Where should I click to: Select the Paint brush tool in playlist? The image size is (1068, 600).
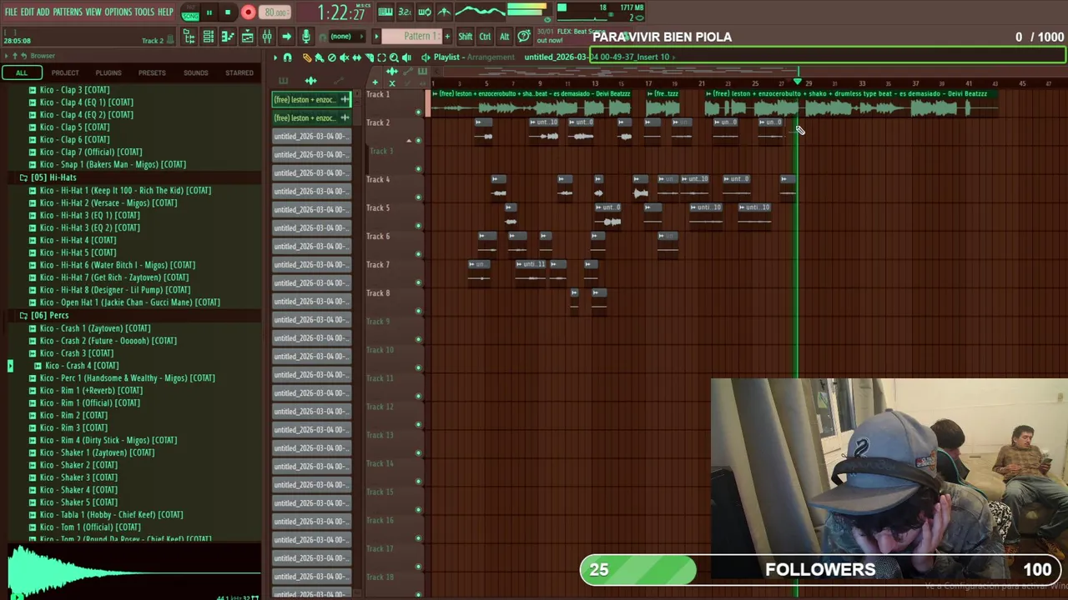click(x=319, y=57)
